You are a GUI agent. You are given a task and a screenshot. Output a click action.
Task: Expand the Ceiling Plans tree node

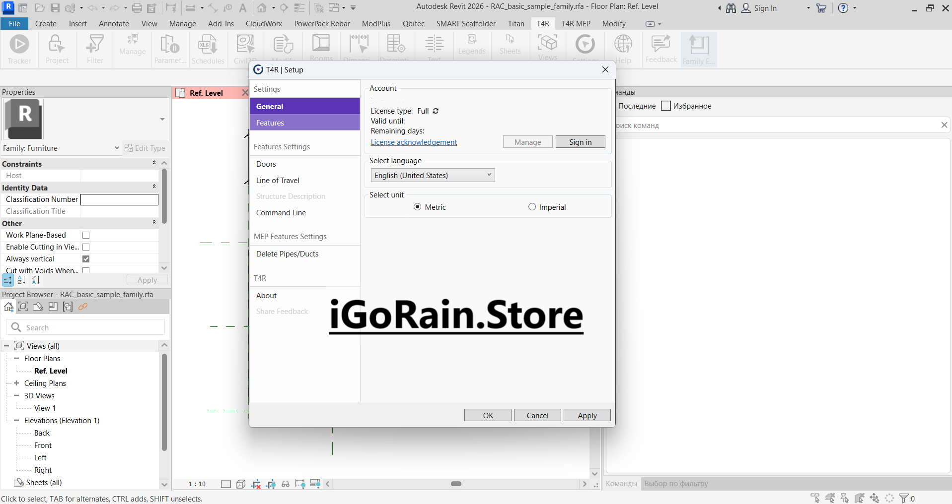[x=17, y=383]
